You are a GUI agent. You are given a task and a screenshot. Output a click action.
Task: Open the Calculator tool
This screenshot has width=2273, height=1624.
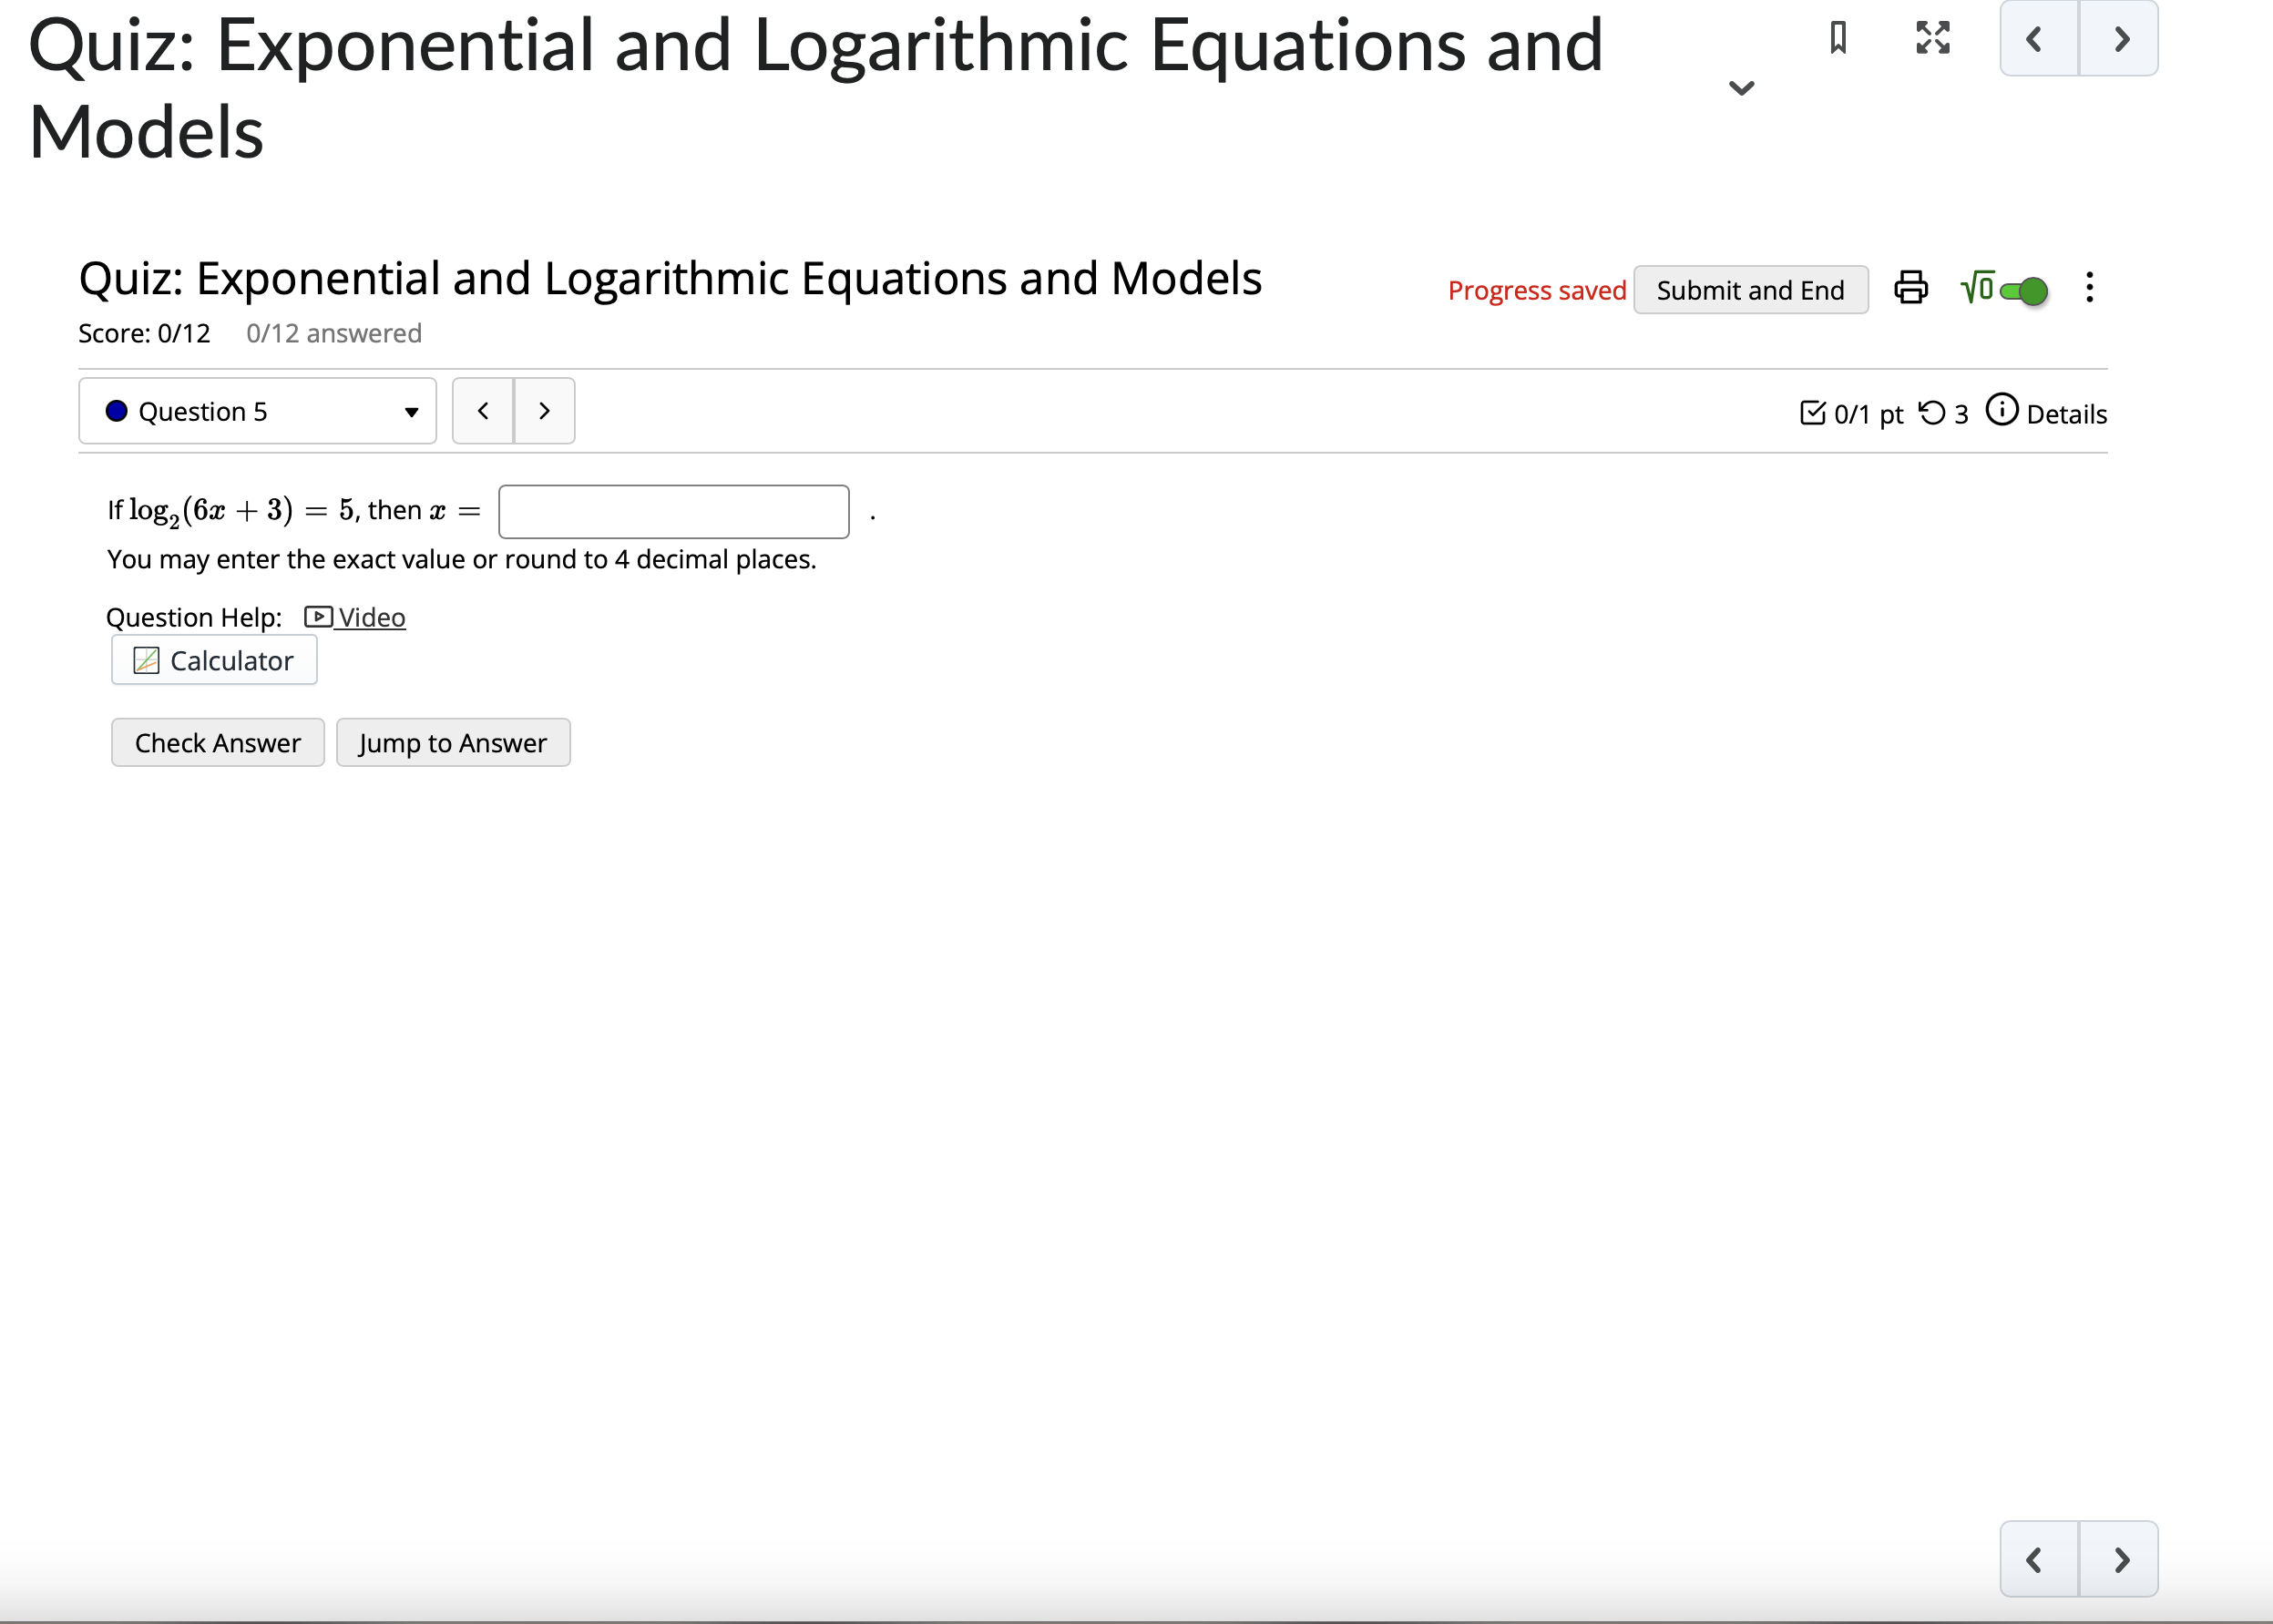[213, 660]
